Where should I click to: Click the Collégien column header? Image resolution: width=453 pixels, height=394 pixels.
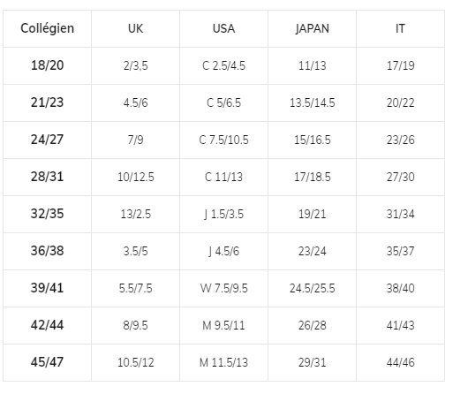(x=47, y=28)
